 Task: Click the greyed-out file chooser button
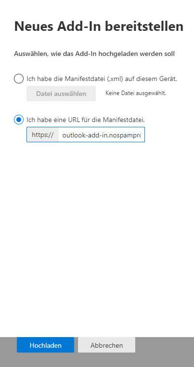[x=61, y=94]
